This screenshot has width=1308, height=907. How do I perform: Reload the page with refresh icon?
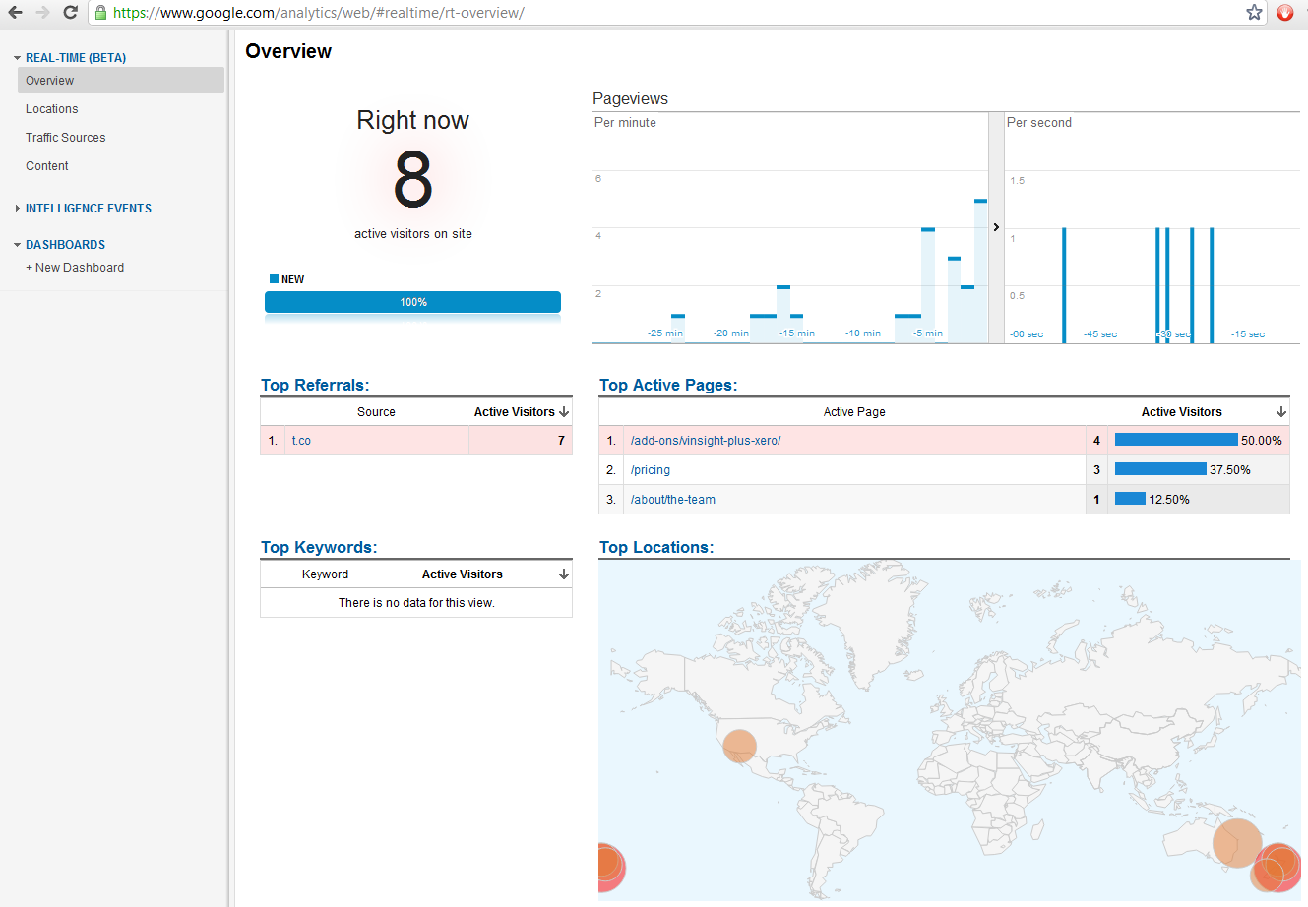70,13
